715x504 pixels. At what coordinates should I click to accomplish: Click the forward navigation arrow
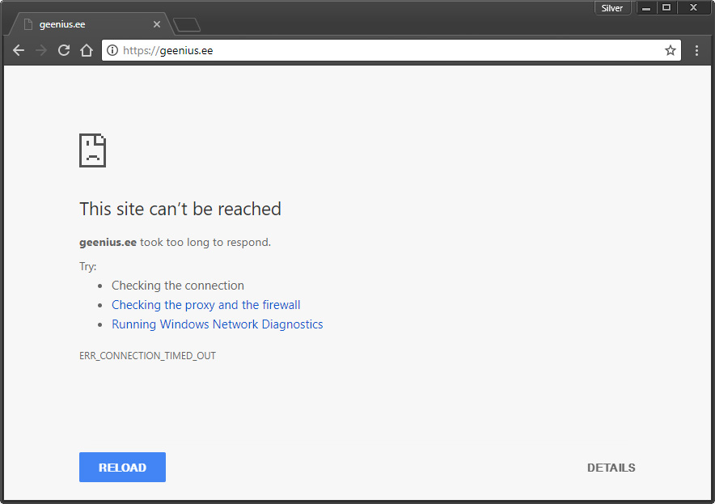coord(41,50)
